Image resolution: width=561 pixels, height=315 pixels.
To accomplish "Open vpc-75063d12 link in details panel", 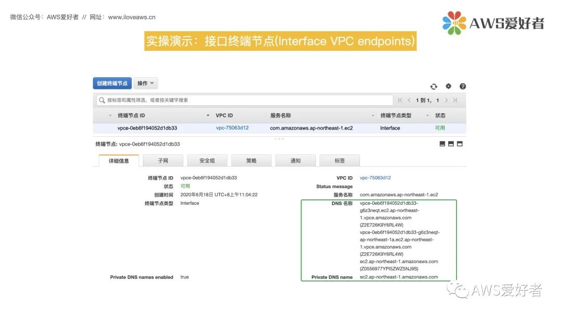I will click(376, 178).
